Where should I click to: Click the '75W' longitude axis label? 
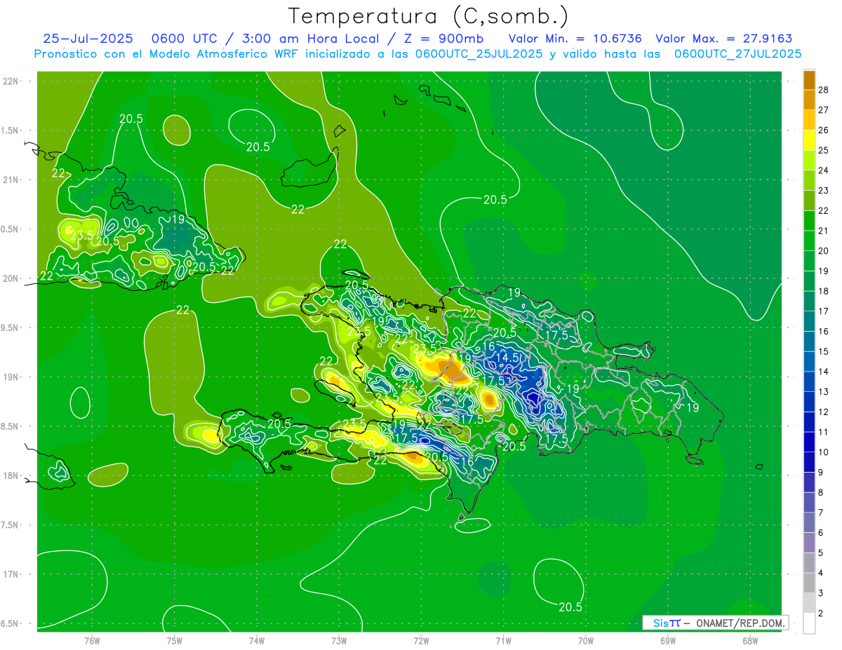tap(175, 640)
